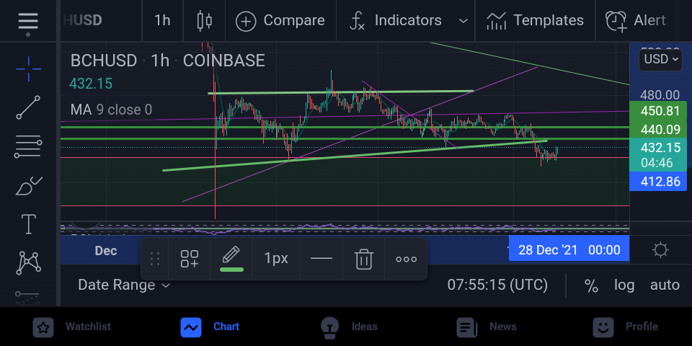Select the brush drawing tool

click(x=28, y=185)
